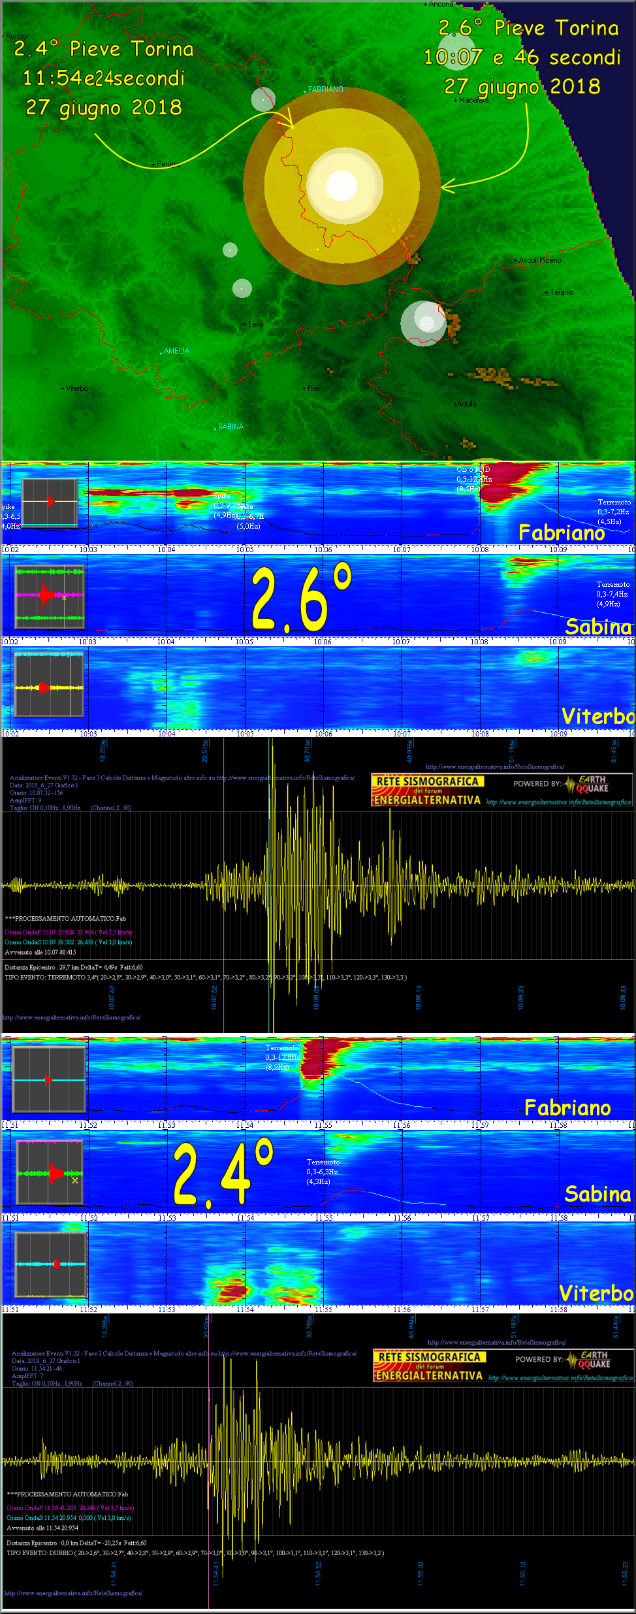
Task: Click magenta P-wave marker line in 10:07 seismogram
Action: 224,885
